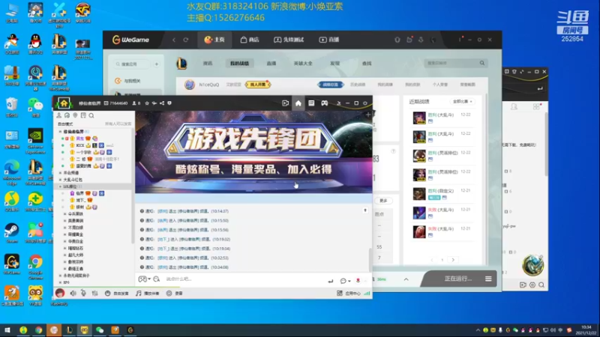Select 资讯 tab in League page

[x=208, y=64]
